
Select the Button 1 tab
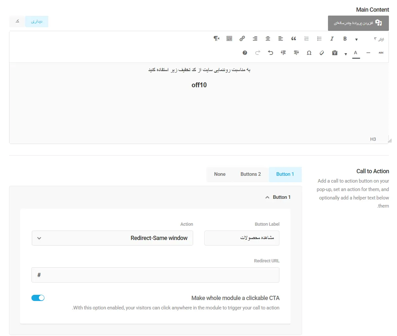[x=285, y=174]
